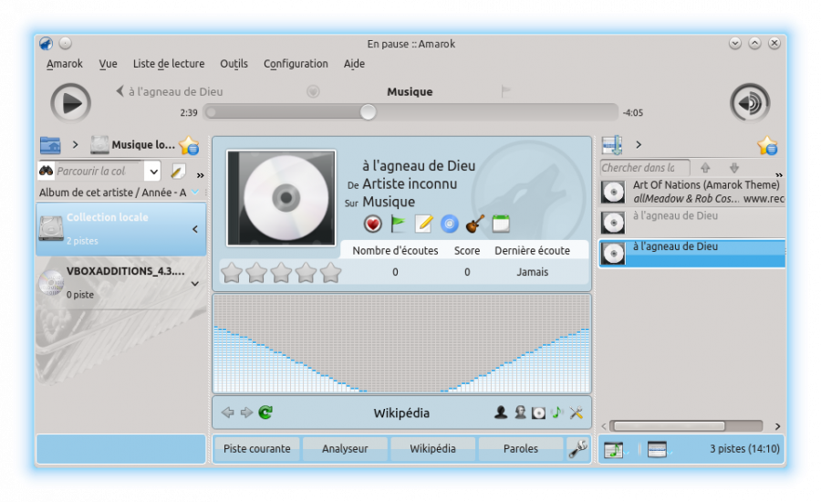
Task: Switch to Paroles applet
Action: pyautogui.click(x=521, y=448)
